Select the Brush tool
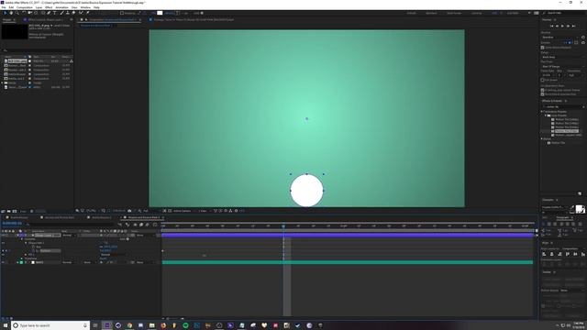The width and height of the screenshot is (587, 330). 61,13
